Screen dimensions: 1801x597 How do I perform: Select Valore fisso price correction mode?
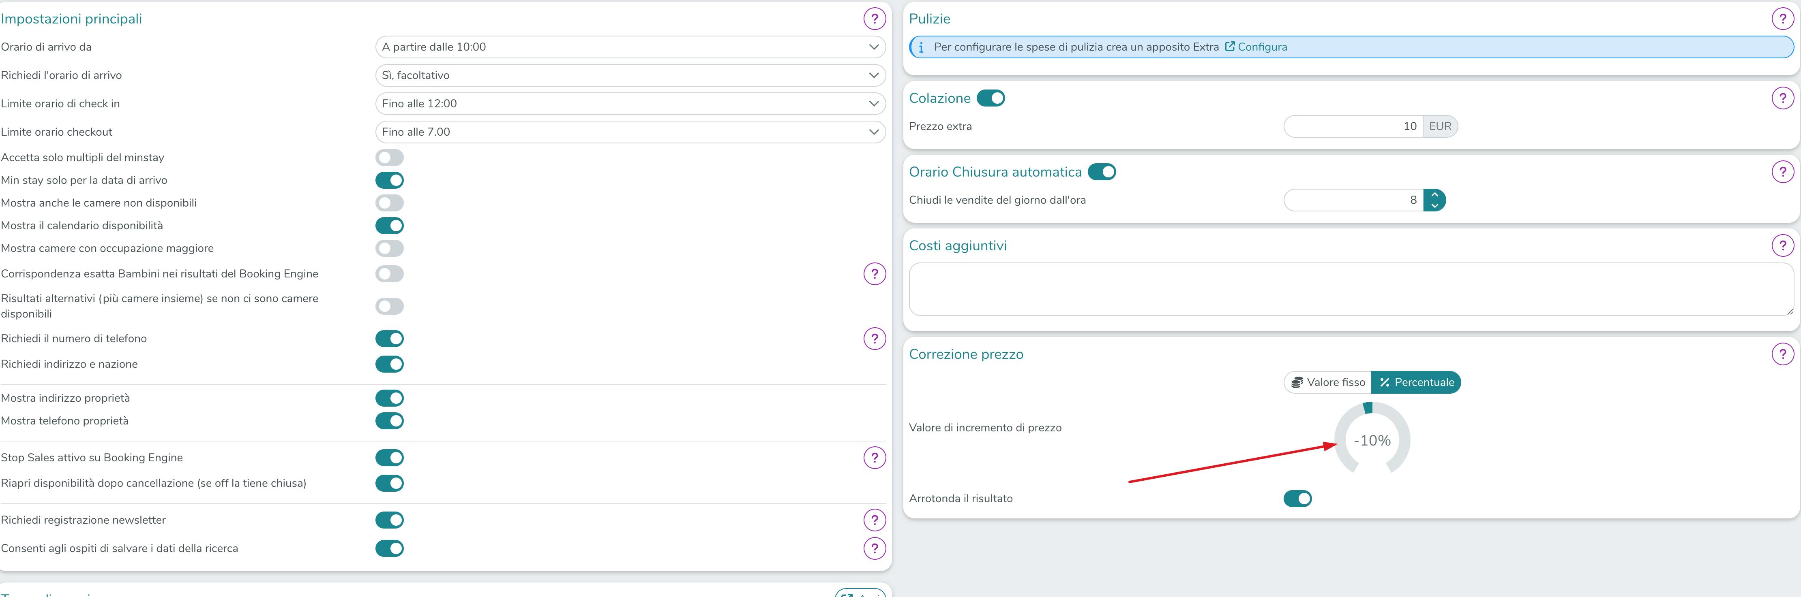(1328, 383)
